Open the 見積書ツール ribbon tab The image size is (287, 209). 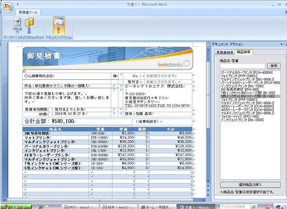28,12
